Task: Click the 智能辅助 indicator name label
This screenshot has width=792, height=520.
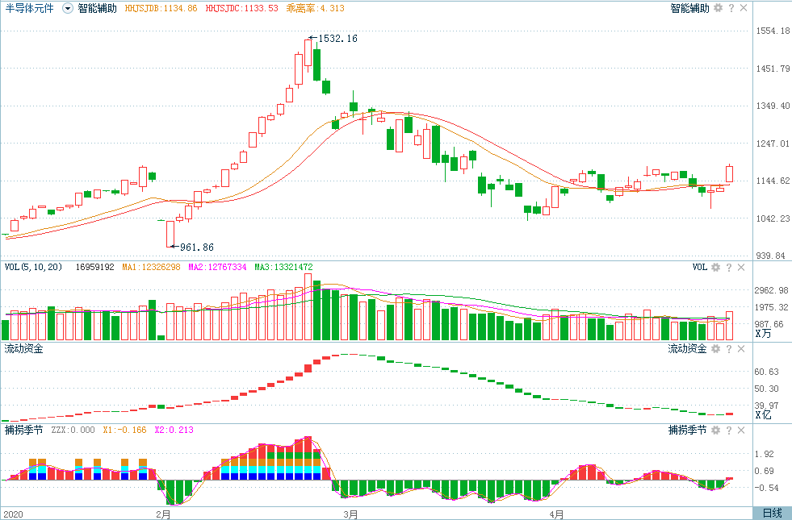Action: click(97, 8)
